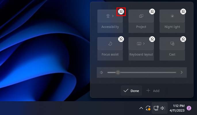Unpin the Focus assist tile
This screenshot has width=197, height=115.
point(121,39)
